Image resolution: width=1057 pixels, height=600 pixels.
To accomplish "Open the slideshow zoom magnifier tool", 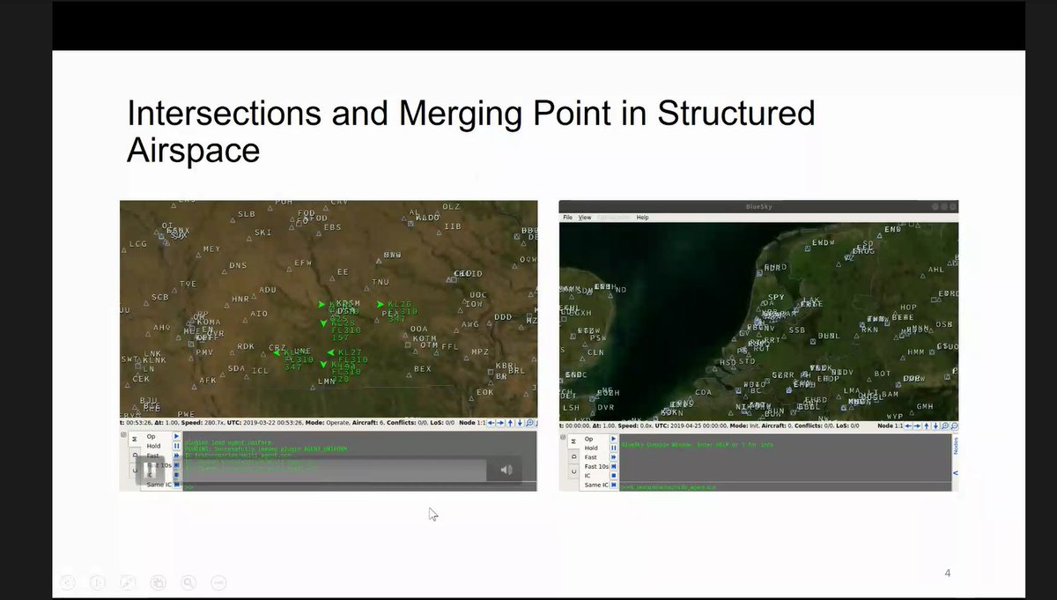I will click(x=188, y=581).
